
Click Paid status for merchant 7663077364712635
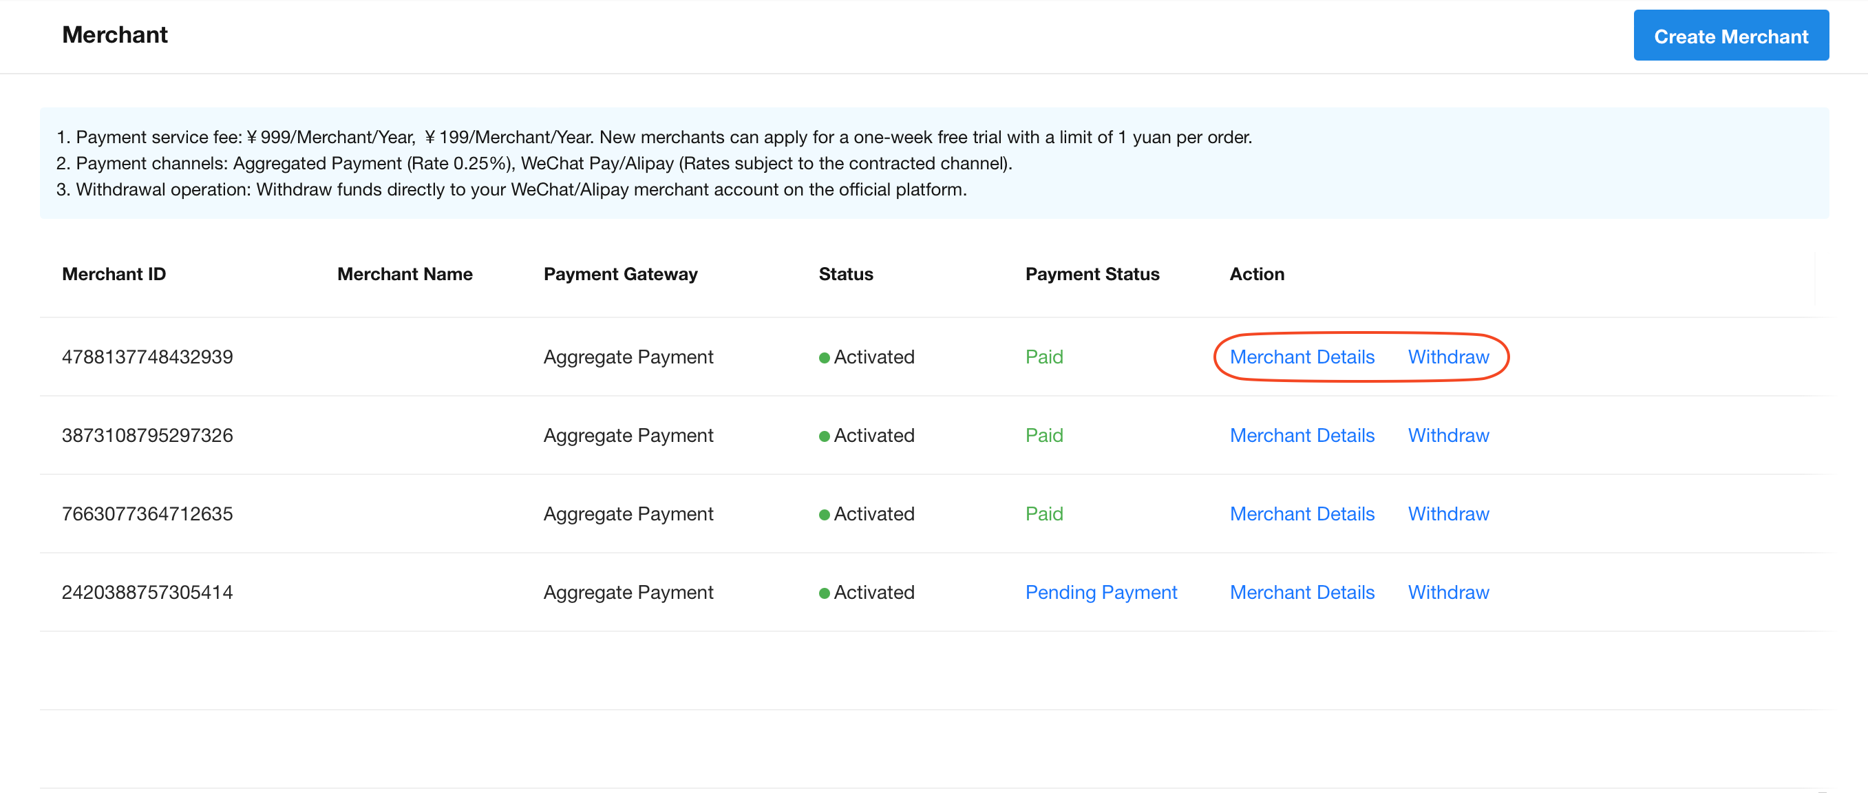coord(1043,514)
